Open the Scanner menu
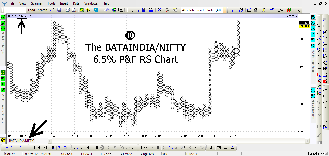The image size is (329, 156). click(x=37, y=3)
